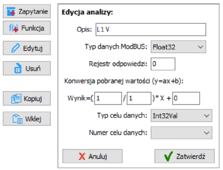Viewport: 223px width, 170px height.
Task: Click the offset field after X +
Action: coord(186,98)
